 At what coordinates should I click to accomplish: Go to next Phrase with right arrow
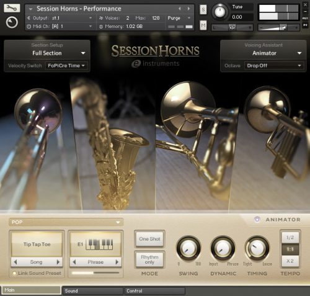point(117,262)
